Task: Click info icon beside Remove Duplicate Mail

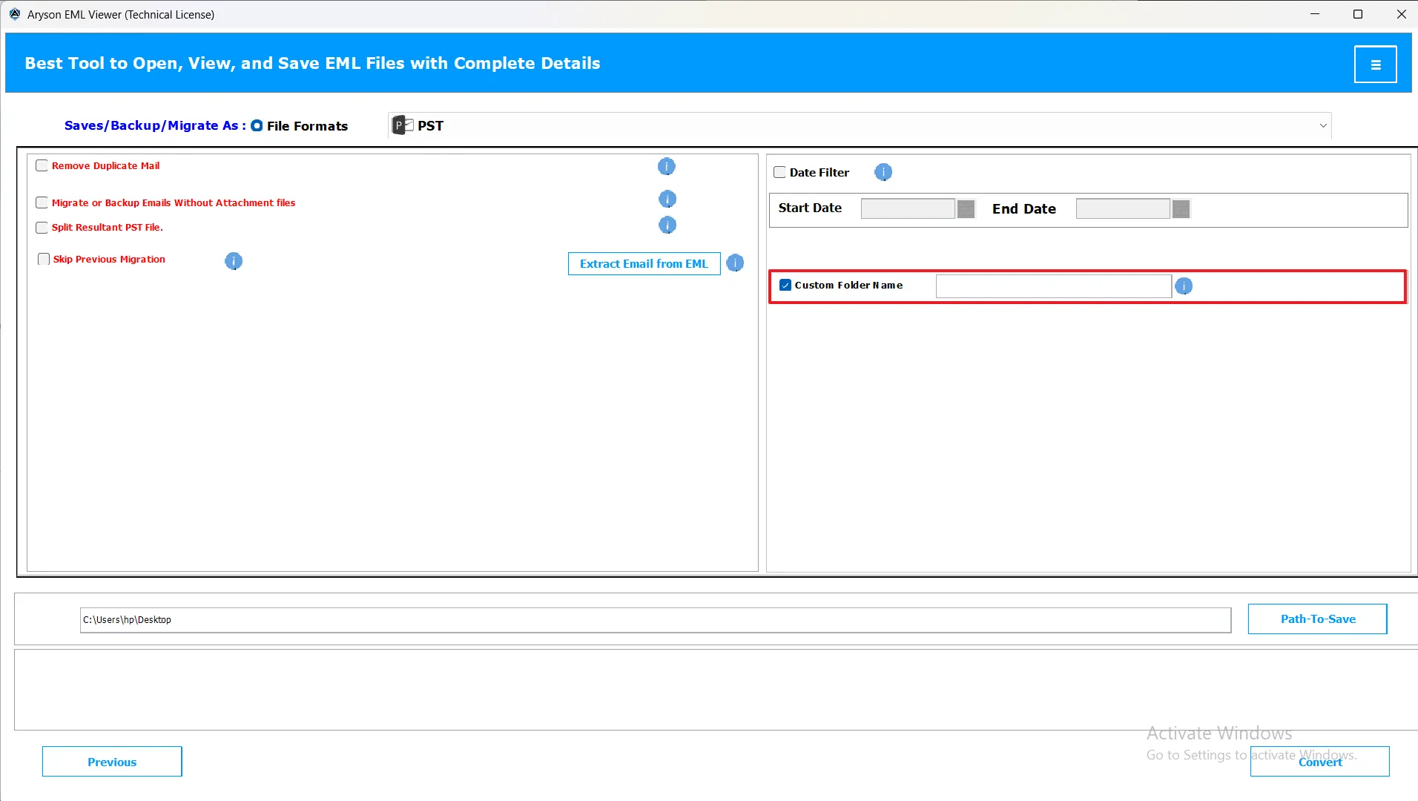Action: pos(666,167)
